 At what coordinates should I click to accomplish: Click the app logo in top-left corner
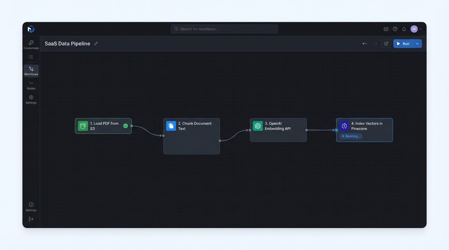click(x=31, y=29)
